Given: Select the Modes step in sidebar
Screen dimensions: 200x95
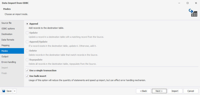Looking at the screenshot, I should [12, 51].
